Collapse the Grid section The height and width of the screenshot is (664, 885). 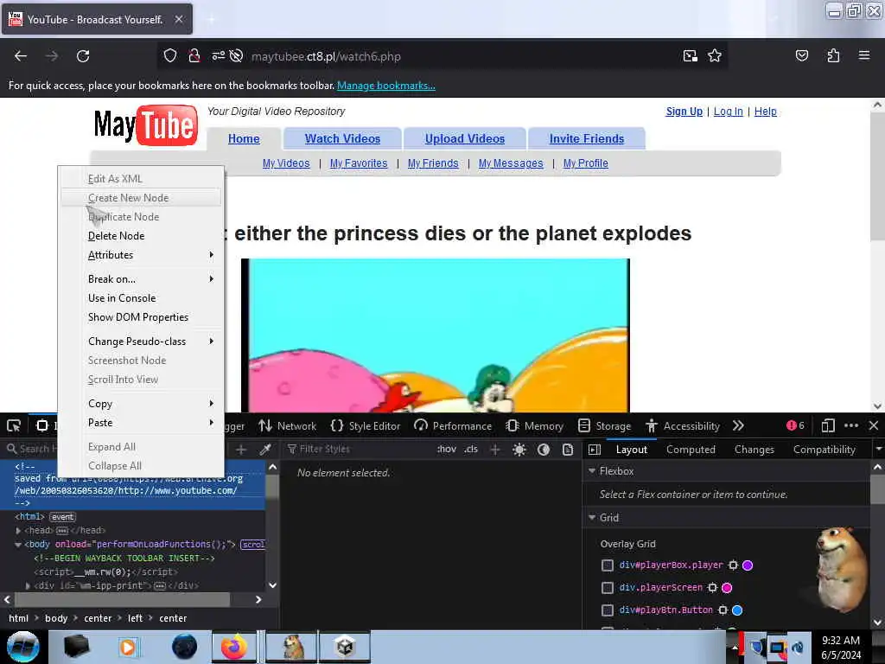(x=592, y=517)
